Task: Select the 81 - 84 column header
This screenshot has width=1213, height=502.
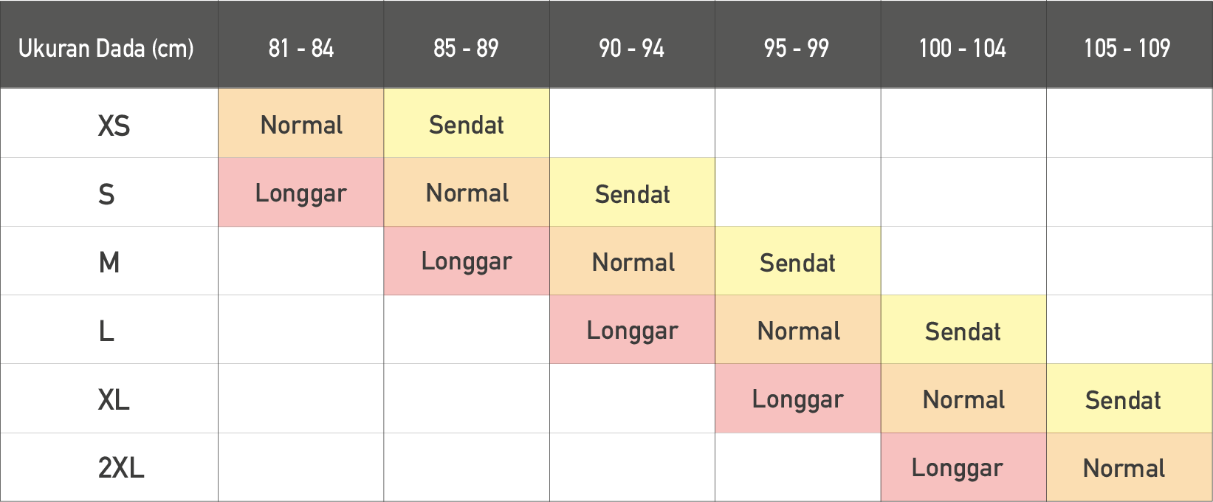Action: [301, 44]
